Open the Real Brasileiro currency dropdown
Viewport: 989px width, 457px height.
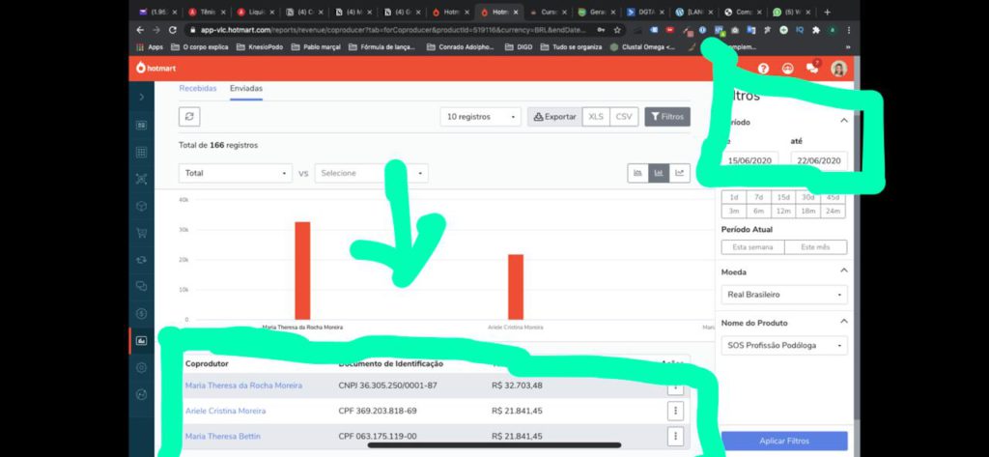tap(784, 295)
